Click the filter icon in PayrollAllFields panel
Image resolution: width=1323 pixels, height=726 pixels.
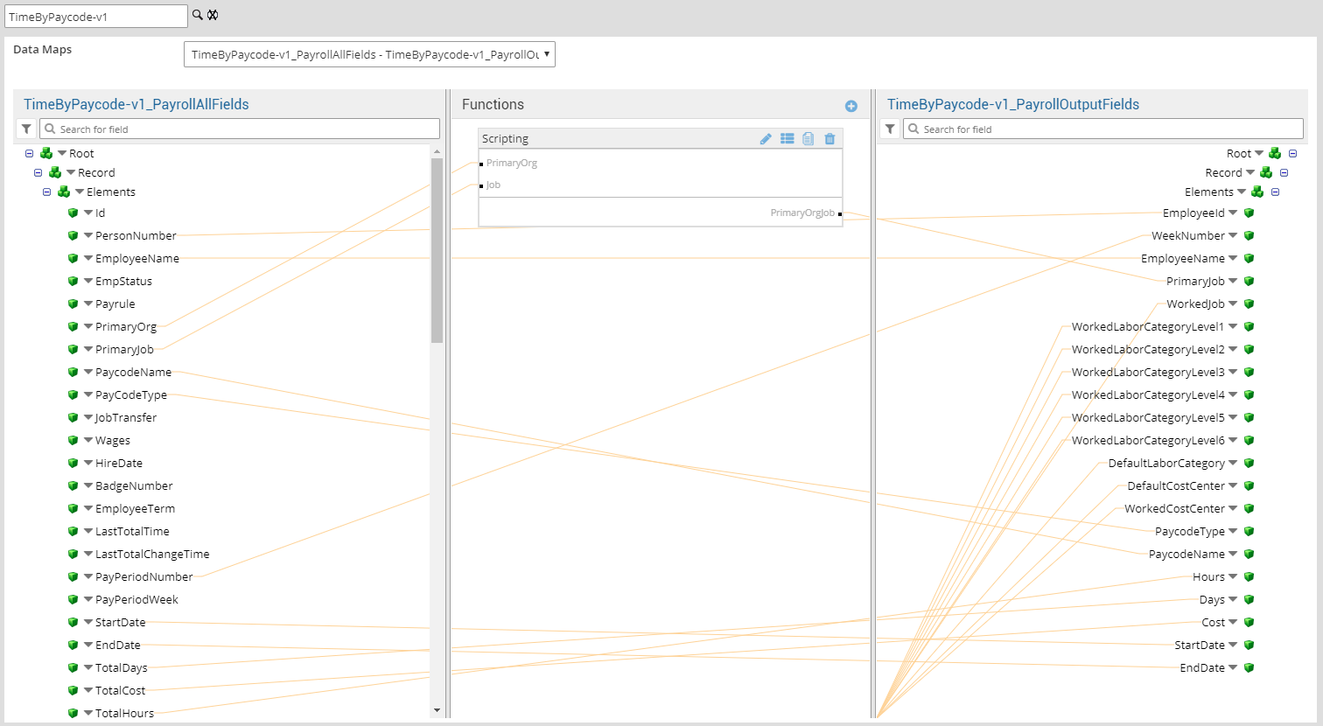pyautogui.click(x=26, y=129)
